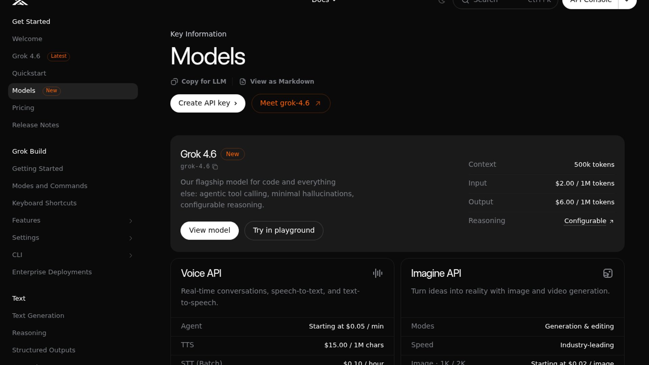Click the 500k tokens context value
Screen dimensions: 649x365
point(594,165)
